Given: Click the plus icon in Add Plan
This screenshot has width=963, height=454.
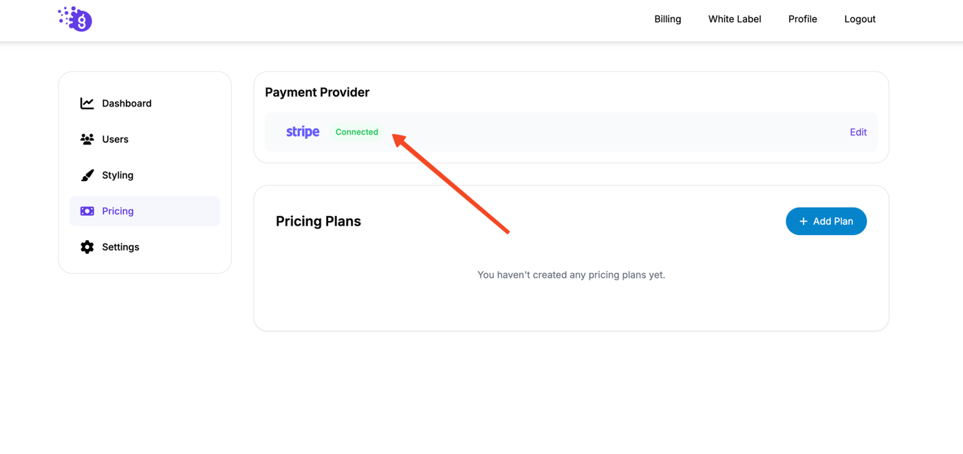Looking at the screenshot, I should pyautogui.click(x=803, y=221).
